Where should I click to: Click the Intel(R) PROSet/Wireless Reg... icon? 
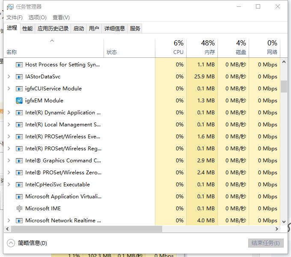click(19, 149)
